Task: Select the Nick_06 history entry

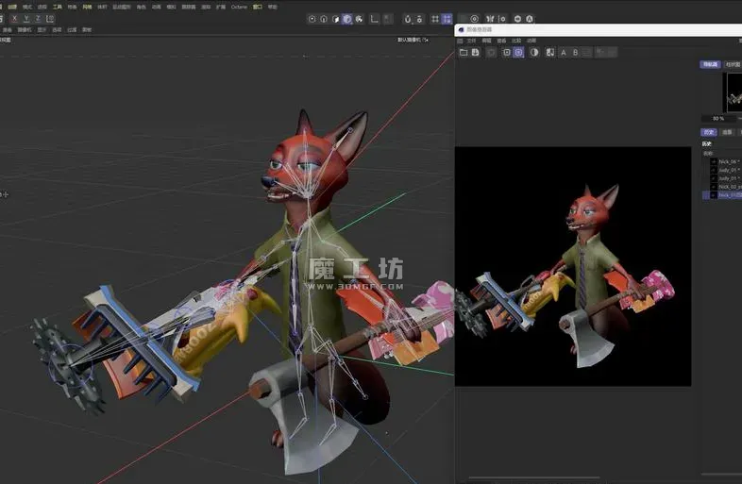Action: (x=729, y=161)
